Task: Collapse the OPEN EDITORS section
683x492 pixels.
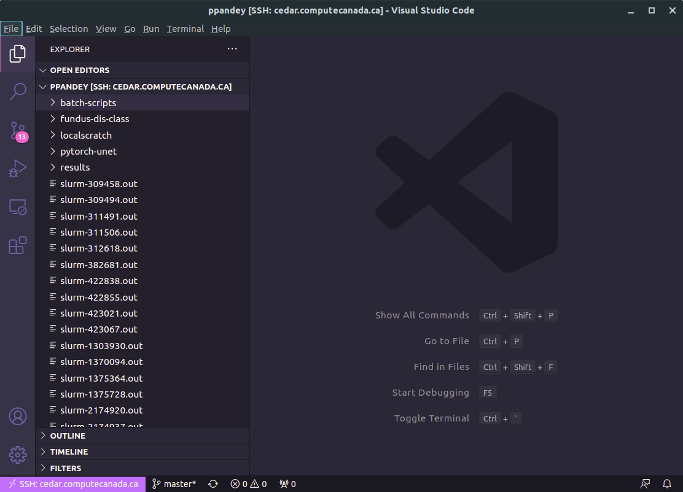Action: [x=79, y=71]
